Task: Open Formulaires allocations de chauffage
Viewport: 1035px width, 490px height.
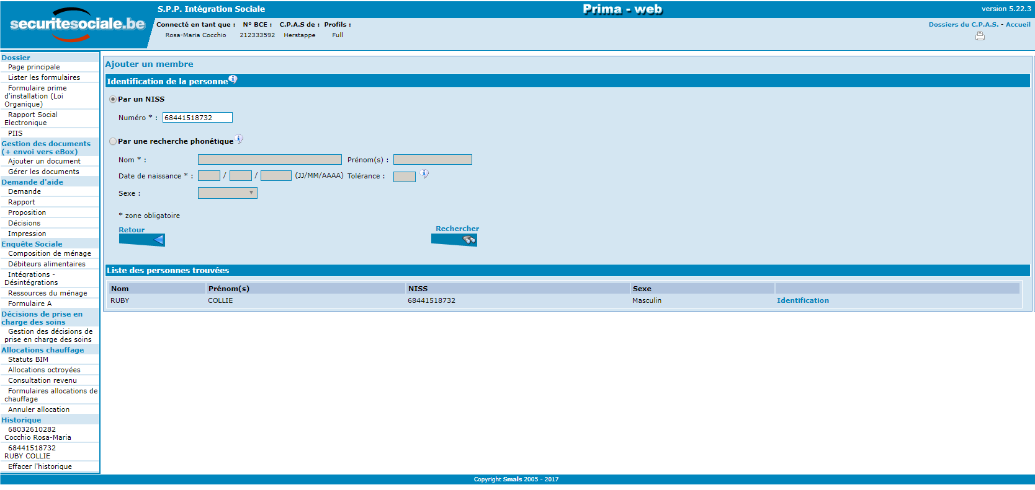Action: (50, 395)
